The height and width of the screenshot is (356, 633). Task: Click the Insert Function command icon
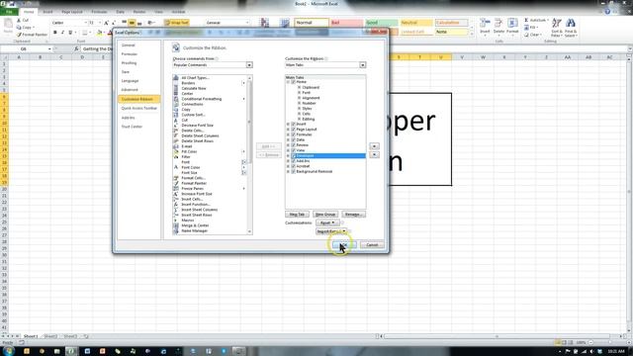tap(176, 205)
